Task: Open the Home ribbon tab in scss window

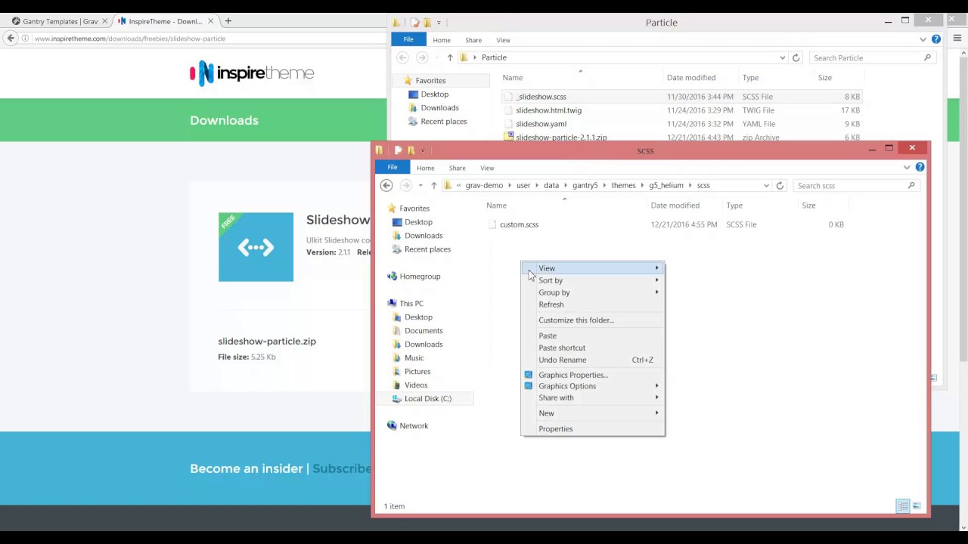Action: pos(425,168)
